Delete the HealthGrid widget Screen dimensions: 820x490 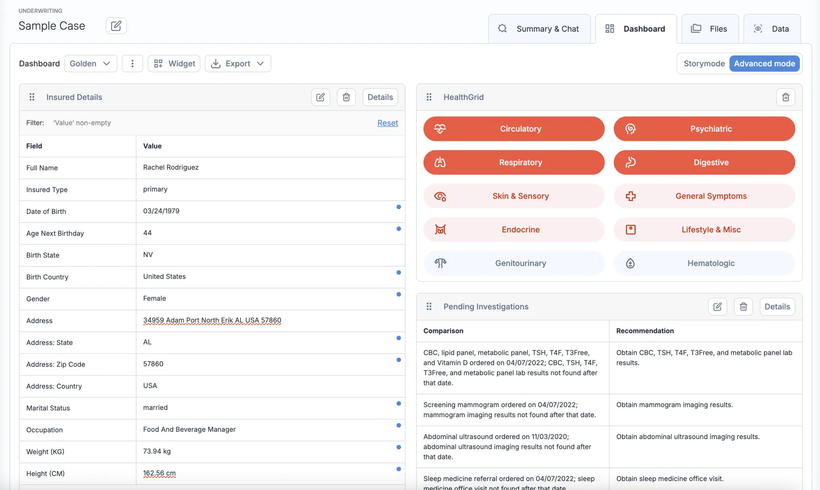coord(785,97)
